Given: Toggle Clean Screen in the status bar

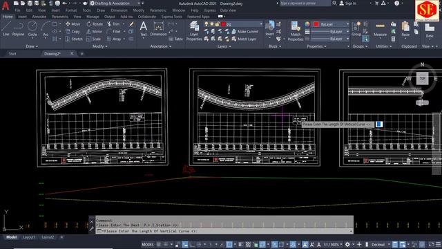Looking at the screenshot, I should 432,244.
